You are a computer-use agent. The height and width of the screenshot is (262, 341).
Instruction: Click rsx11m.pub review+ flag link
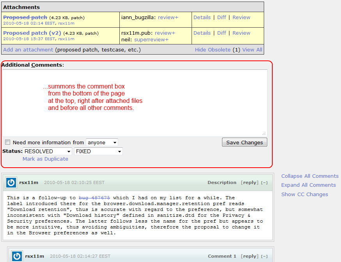tap(165, 33)
